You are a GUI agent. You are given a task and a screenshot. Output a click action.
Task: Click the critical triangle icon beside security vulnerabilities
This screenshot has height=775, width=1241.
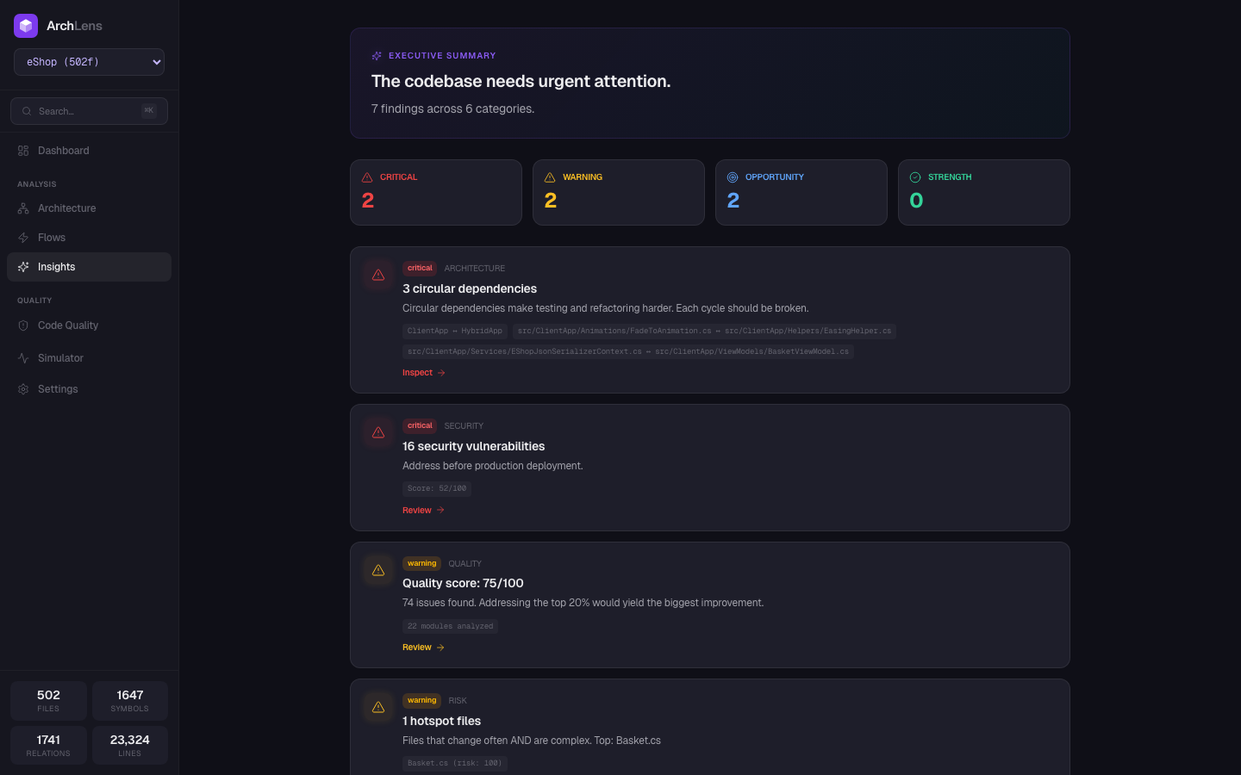click(x=378, y=432)
